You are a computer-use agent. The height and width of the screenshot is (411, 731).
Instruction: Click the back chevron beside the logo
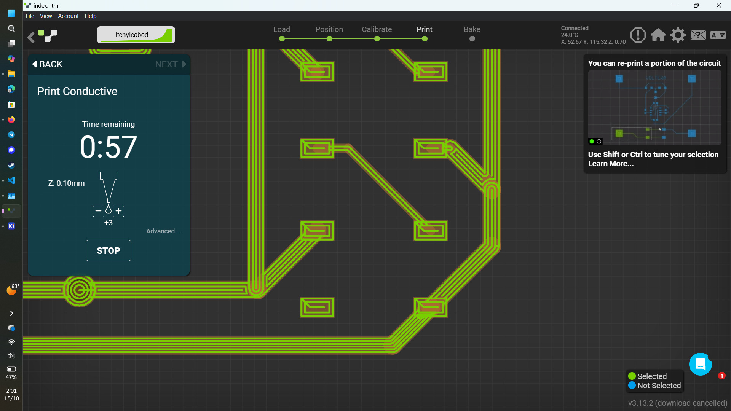pyautogui.click(x=31, y=37)
